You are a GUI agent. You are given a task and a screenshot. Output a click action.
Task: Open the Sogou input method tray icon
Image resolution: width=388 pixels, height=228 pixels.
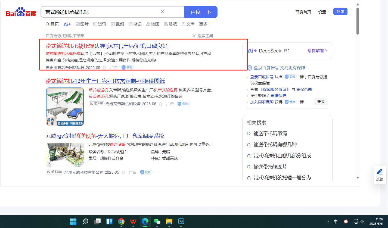(x=346, y=221)
